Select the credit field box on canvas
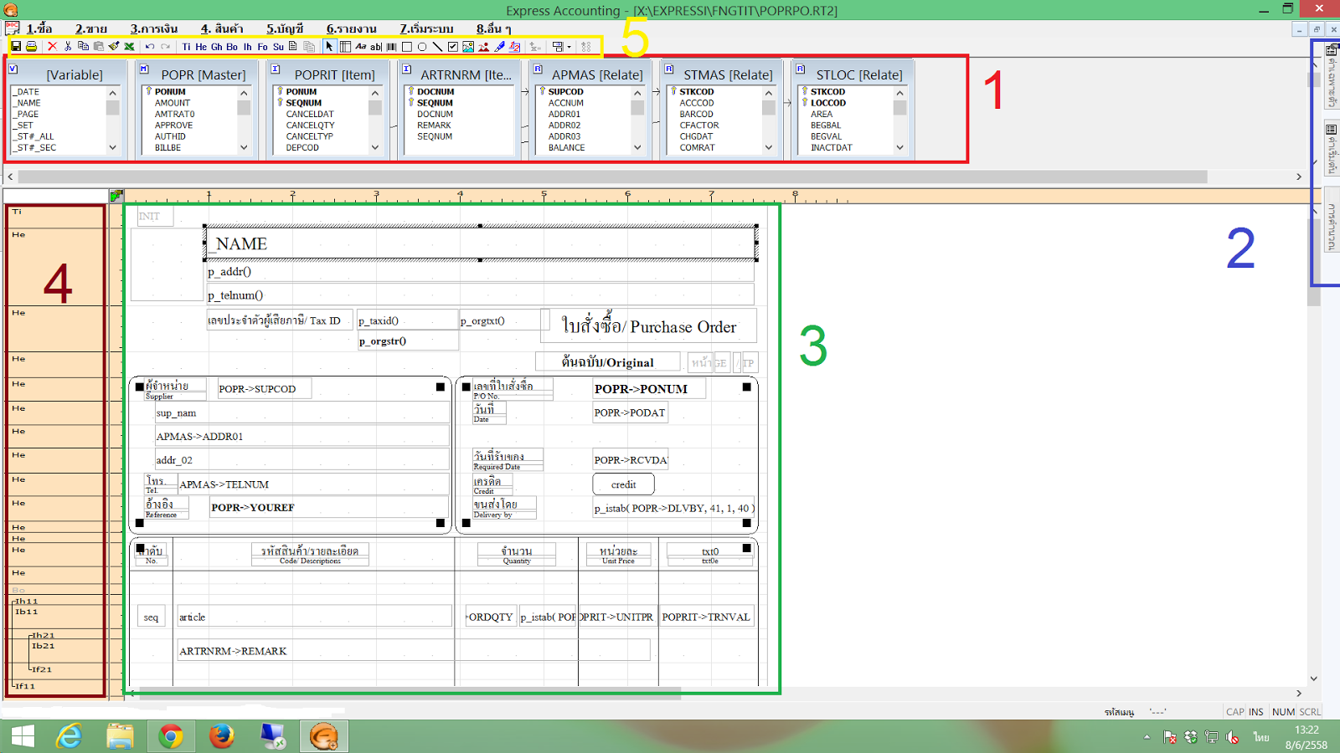1340x753 pixels. [x=623, y=484]
